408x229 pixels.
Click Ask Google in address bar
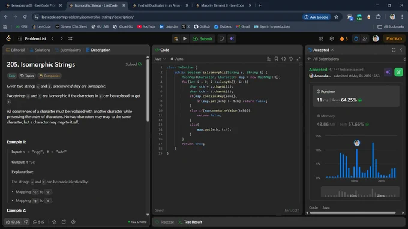316,17
